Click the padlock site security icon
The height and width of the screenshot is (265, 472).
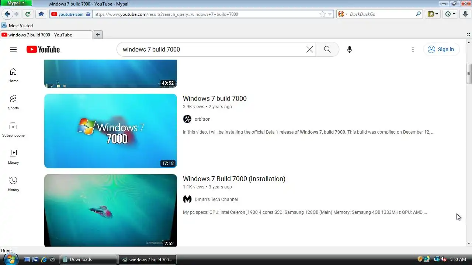coord(88,14)
